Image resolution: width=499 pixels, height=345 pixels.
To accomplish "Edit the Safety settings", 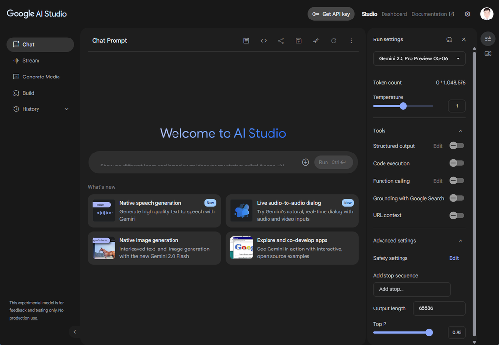I will tap(454, 258).
